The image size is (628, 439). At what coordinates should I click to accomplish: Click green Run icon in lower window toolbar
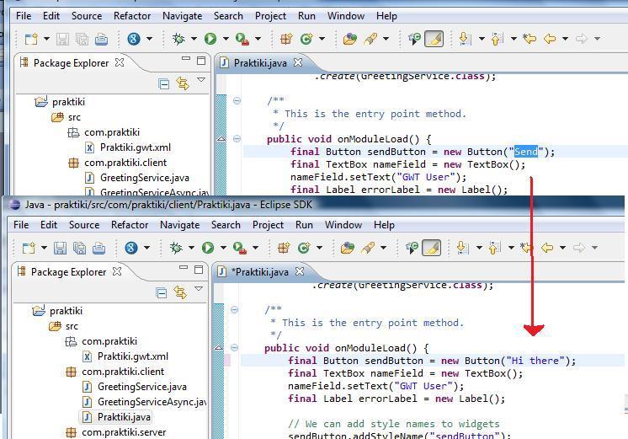coord(208,248)
